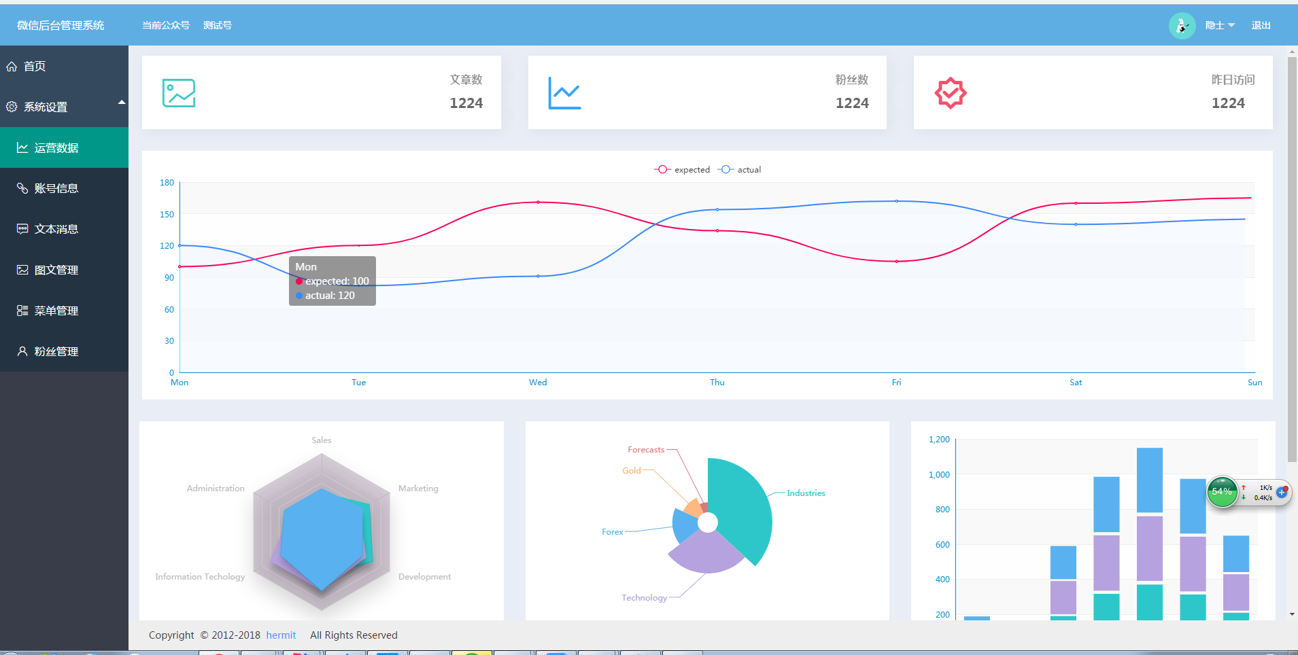Click the red badge icon on 昨日访问 card
Screen dimensions: 1298x655
click(951, 93)
